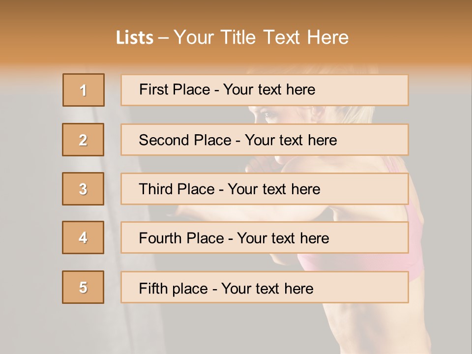Click the dash in the slide title

coord(164,38)
